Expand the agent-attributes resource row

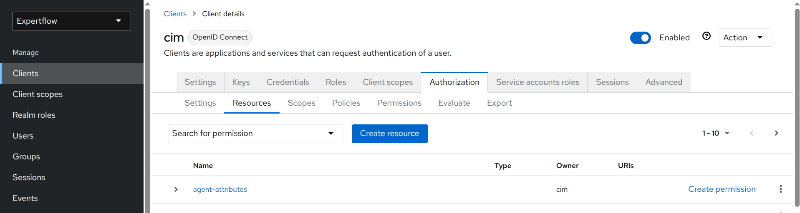[x=176, y=189]
